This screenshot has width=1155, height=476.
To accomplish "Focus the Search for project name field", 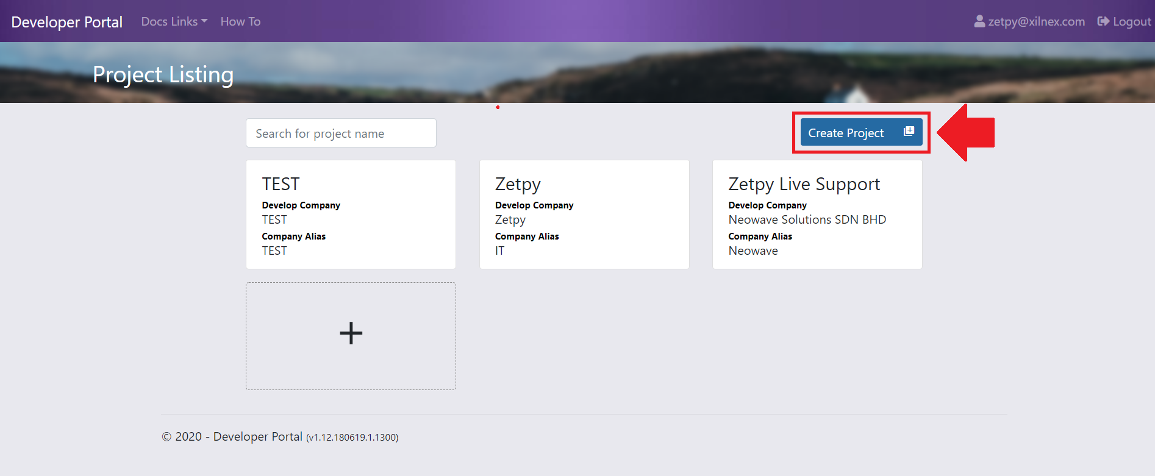I will tap(341, 133).
